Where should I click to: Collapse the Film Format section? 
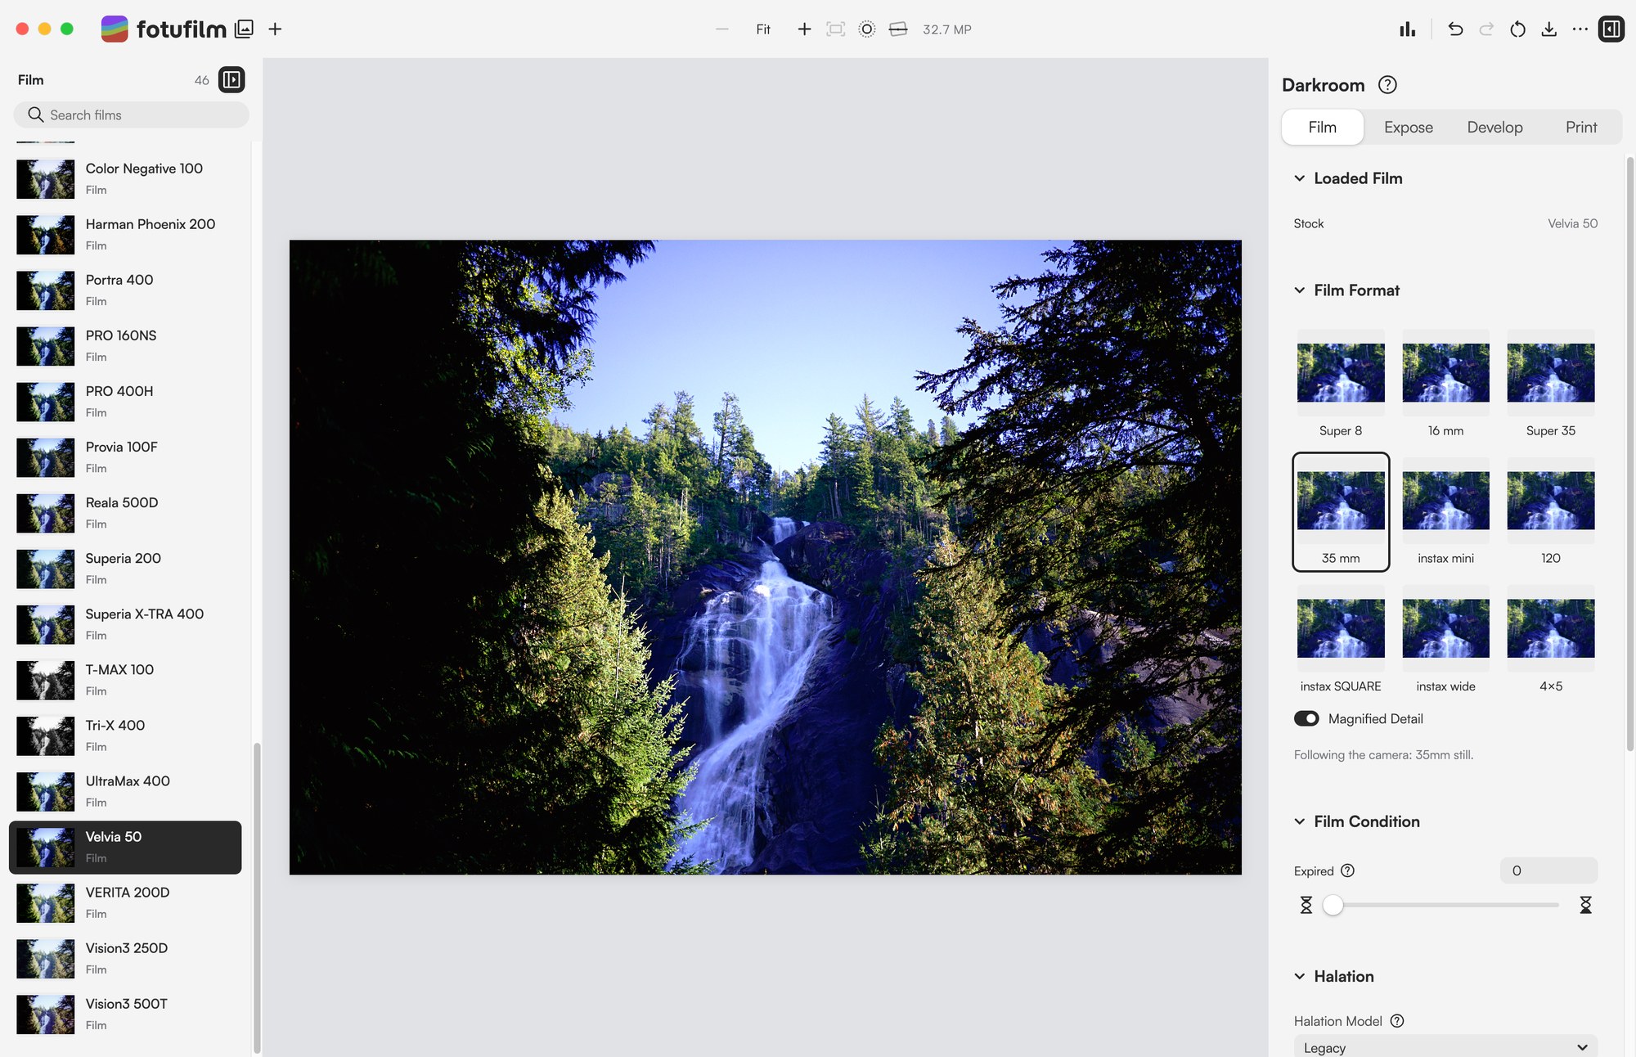[x=1300, y=290]
